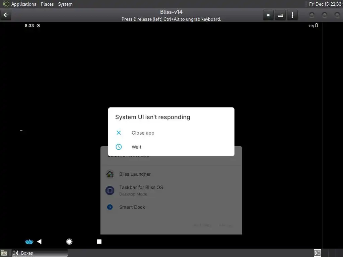Click the circle dot icon next to 8:33
This screenshot has height=257, width=343.
coord(39,25)
